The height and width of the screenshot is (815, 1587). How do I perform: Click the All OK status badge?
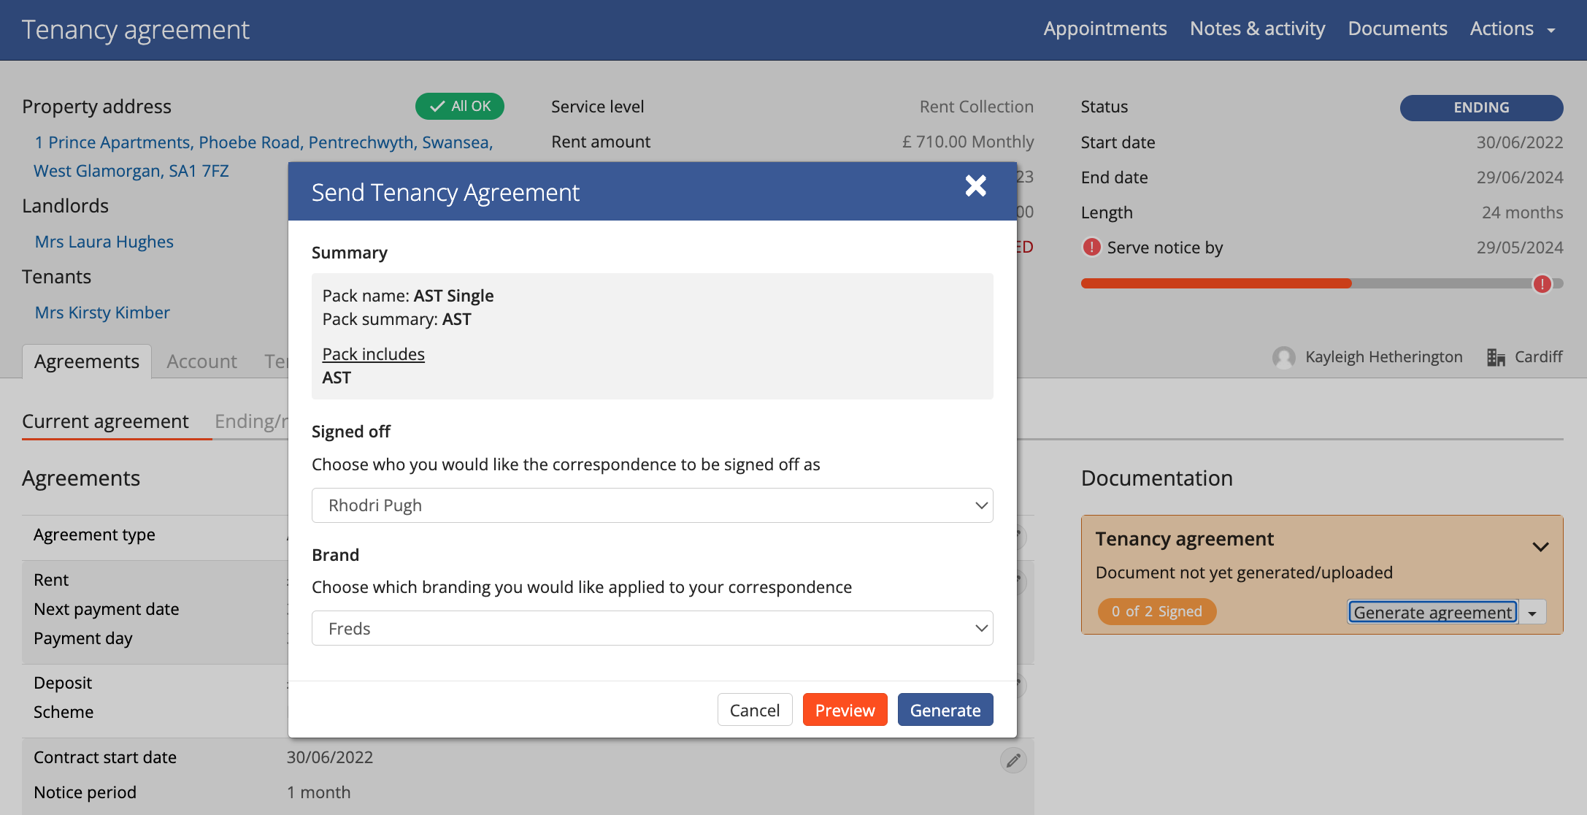click(459, 106)
